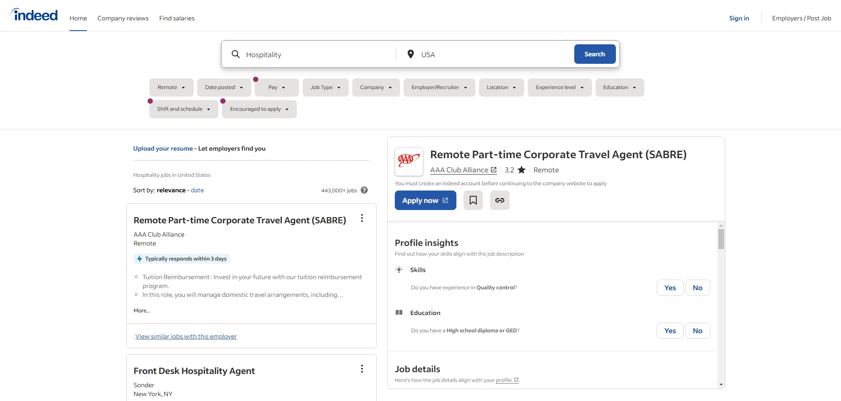Screen dimensions: 841x401
Task: Click the Search button
Action: pyautogui.click(x=595, y=54)
